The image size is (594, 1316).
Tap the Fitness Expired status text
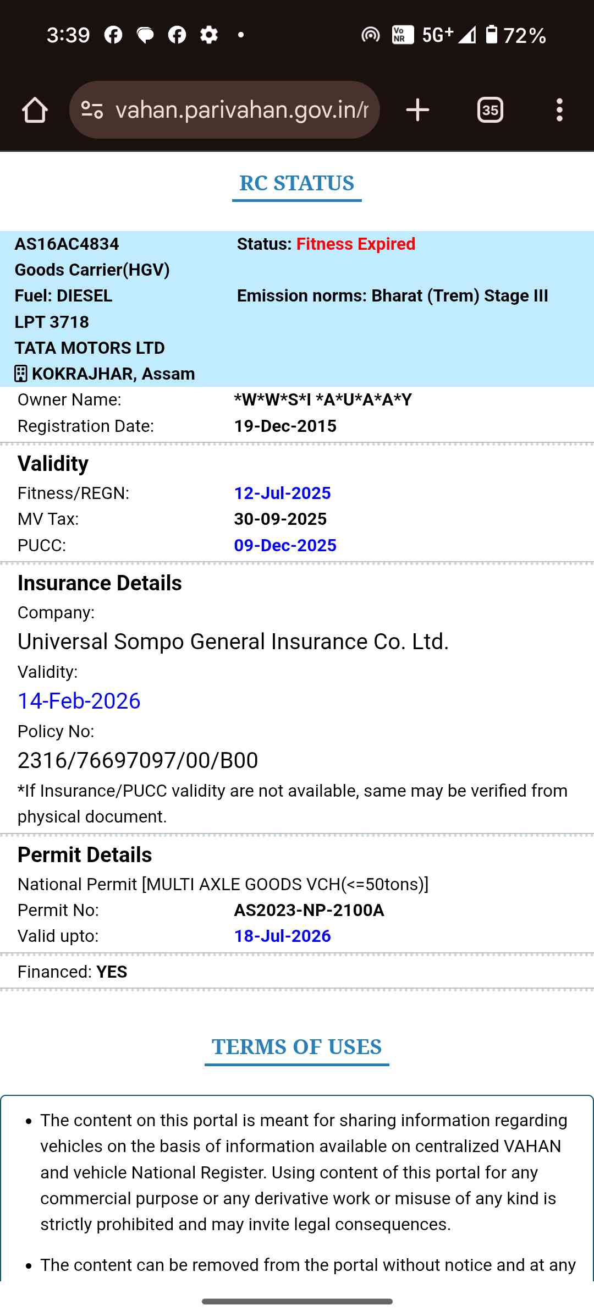(355, 244)
